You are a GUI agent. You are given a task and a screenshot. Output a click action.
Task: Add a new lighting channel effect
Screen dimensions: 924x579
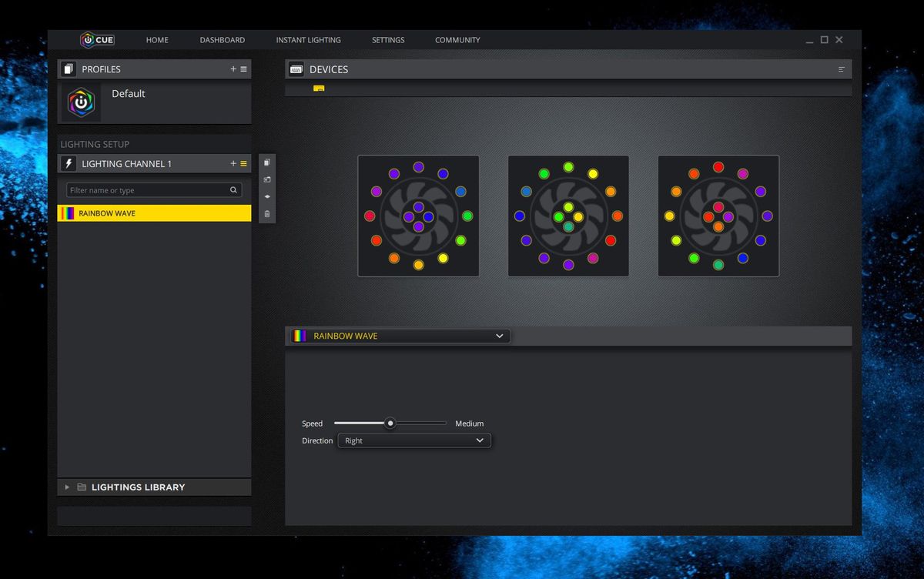click(x=233, y=163)
